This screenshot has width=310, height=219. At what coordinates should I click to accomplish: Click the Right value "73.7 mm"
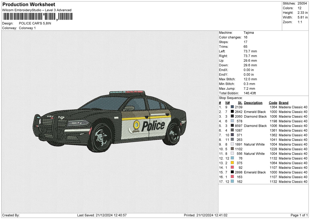[250, 56]
